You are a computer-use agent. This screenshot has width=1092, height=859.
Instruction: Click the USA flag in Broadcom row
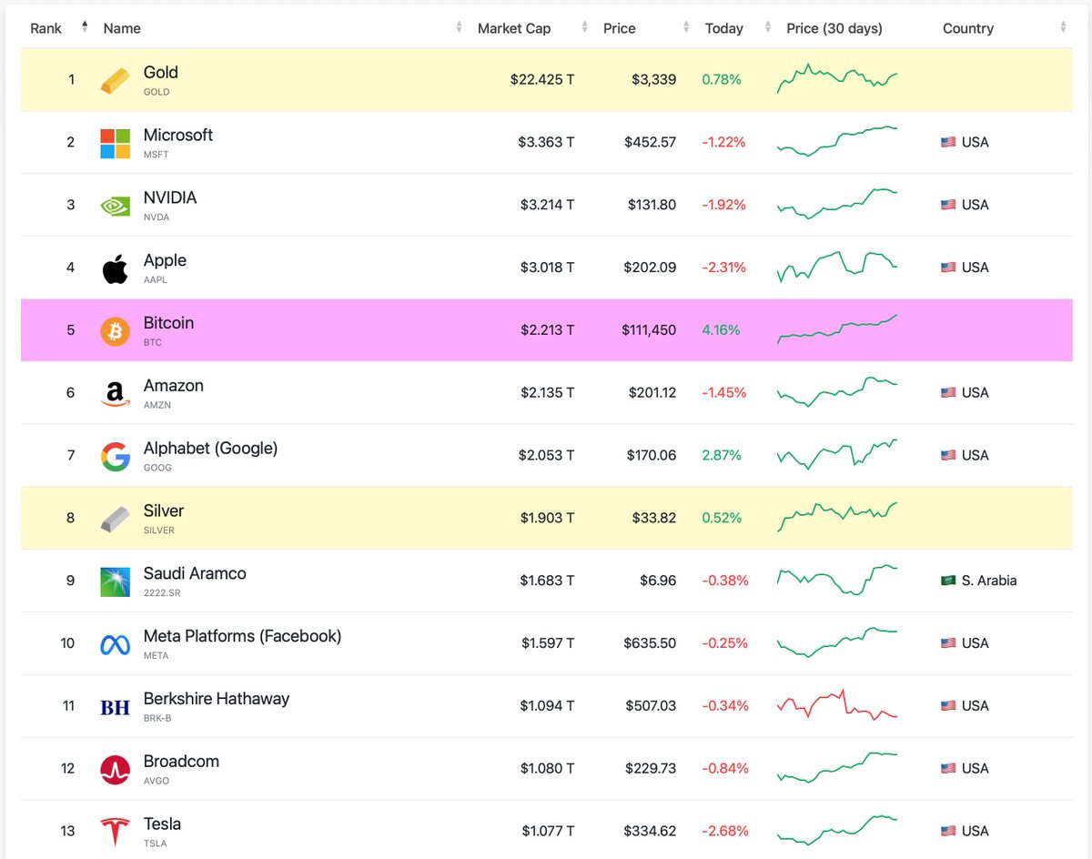coord(948,769)
